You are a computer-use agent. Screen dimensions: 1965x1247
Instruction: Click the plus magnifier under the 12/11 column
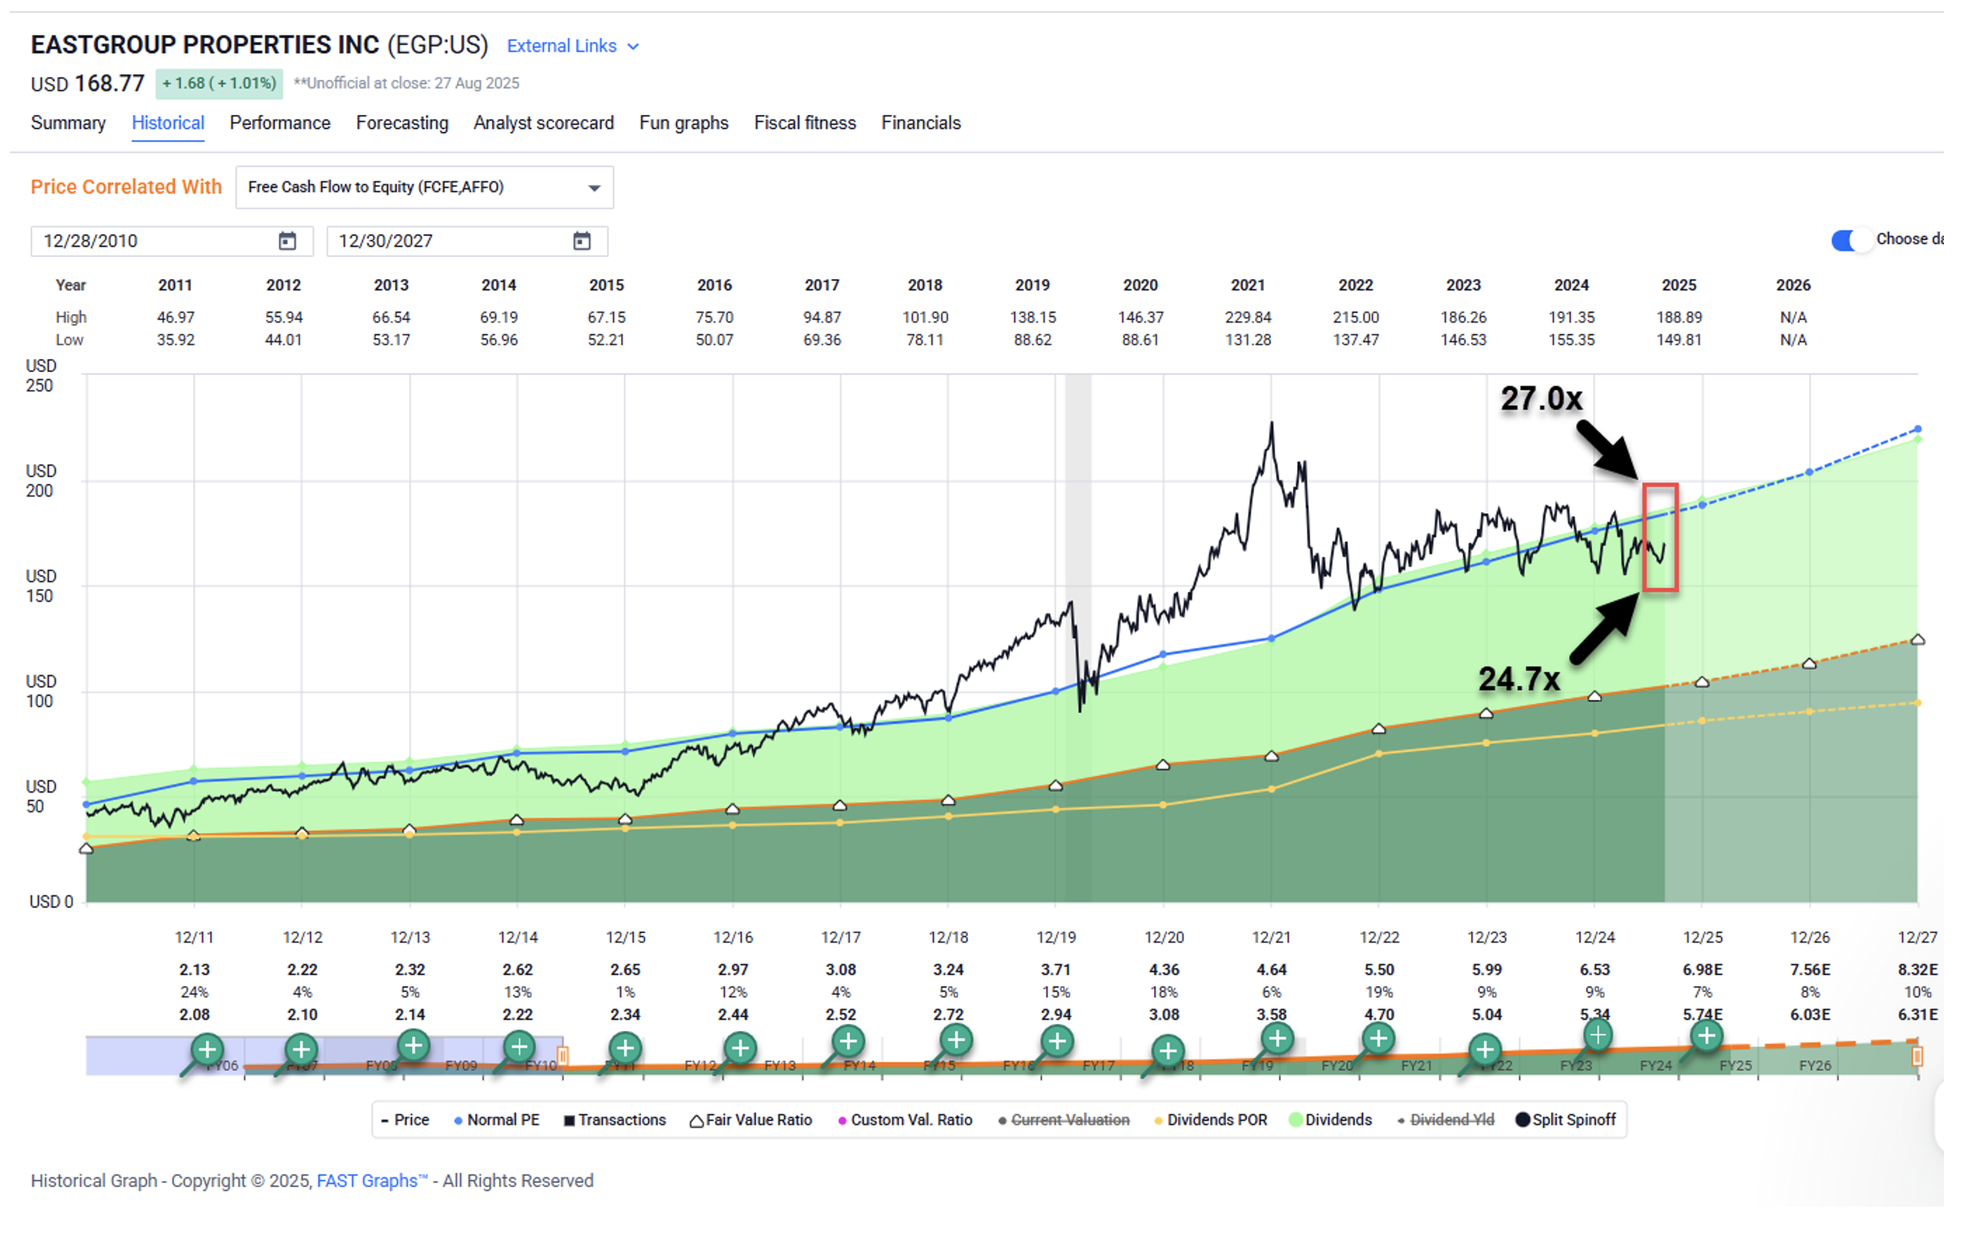coord(207,1050)
